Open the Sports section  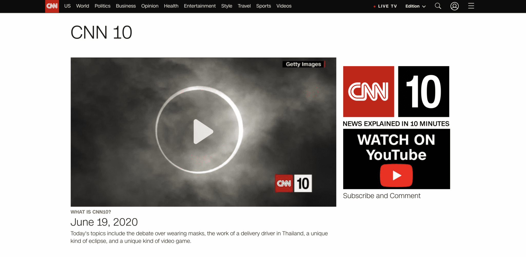click(x=263, y=6)
